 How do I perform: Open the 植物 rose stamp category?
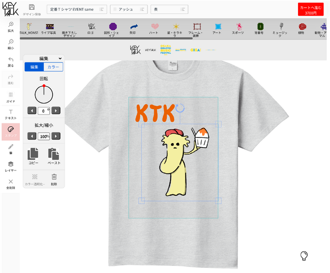302,29
